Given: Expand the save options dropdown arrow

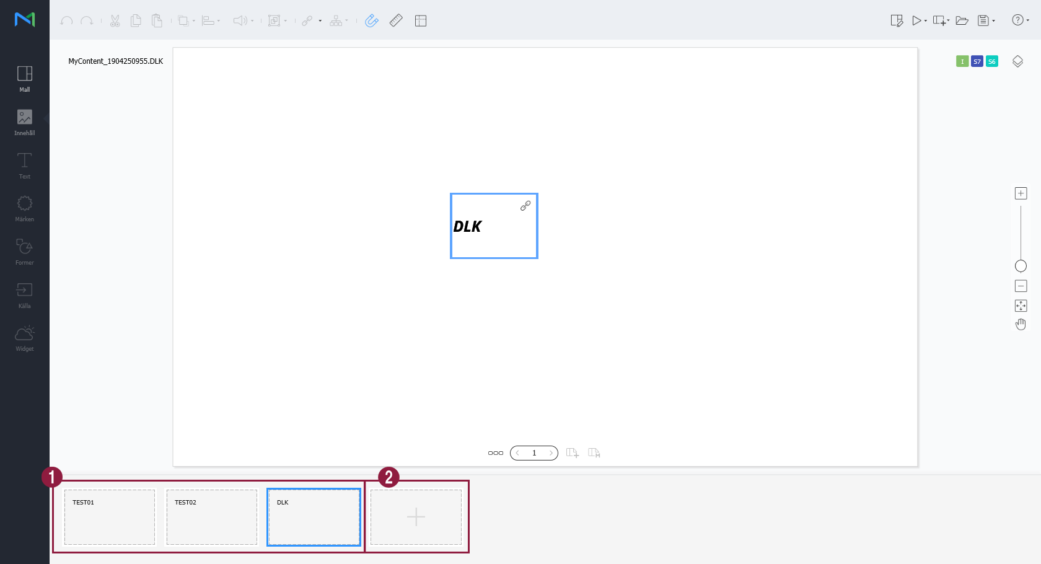Looking at the screenshot, I should coord(994,21).
